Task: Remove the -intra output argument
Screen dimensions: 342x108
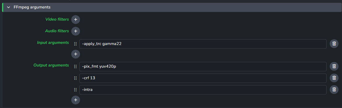Action: point(334,90)
